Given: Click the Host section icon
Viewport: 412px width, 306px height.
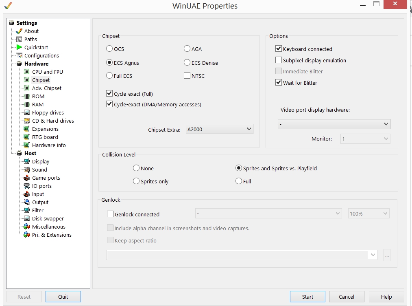Looking at the screenshot, I should [19, 153].
